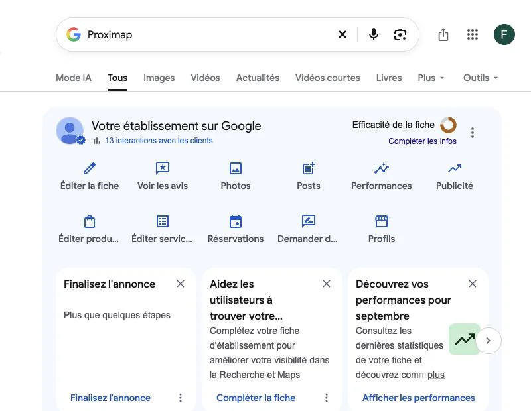Click the business profile avatar
531x411 pixels.
(x=70, y=131)
